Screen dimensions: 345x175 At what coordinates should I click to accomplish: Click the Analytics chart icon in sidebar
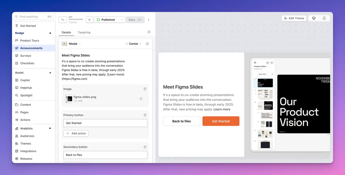point(17,128)
